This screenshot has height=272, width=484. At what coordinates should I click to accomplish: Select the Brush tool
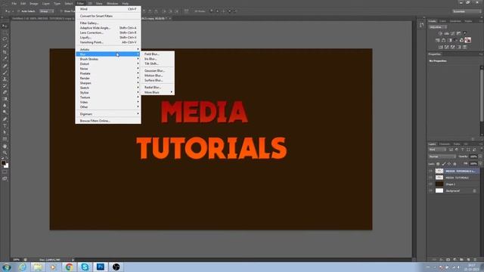[x=5, y=73]
